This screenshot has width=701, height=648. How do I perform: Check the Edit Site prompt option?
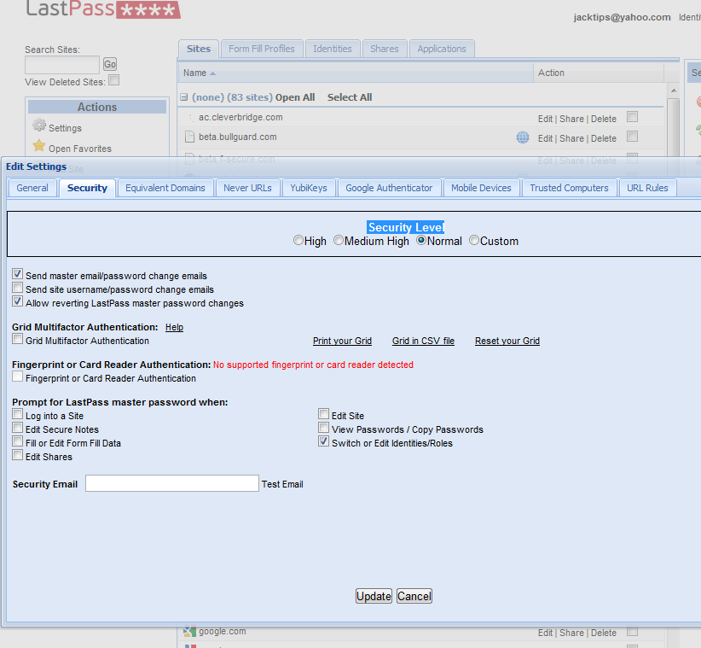tap(324, 414)
